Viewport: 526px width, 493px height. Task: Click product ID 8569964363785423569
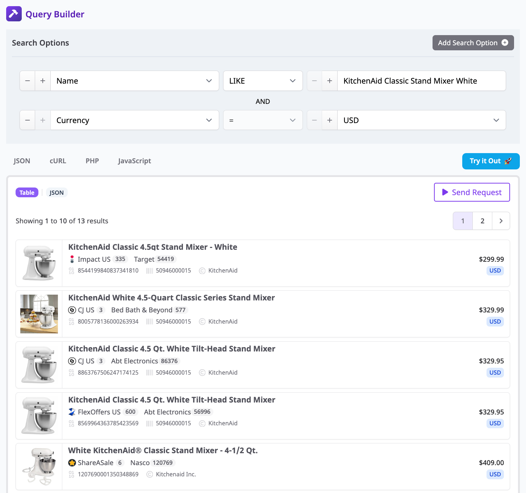point(108,424)
